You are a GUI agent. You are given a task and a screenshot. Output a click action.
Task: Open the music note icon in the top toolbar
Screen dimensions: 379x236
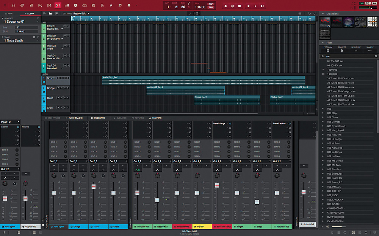click(120, 5)
